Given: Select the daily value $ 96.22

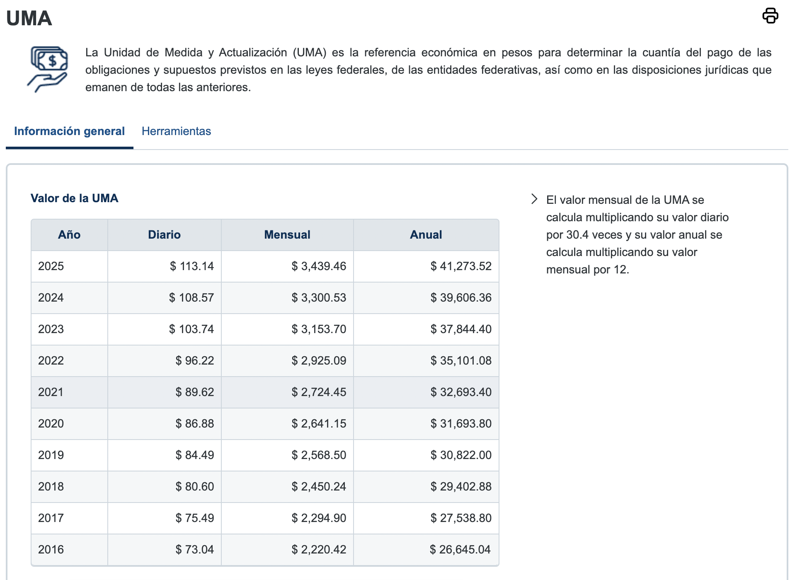Looking at the screenshot, I should 195,361.
